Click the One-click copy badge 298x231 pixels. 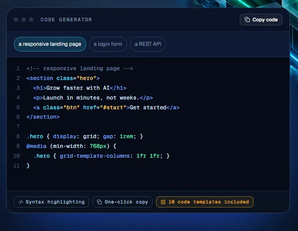pyautogui.click(x=122, y=202)
